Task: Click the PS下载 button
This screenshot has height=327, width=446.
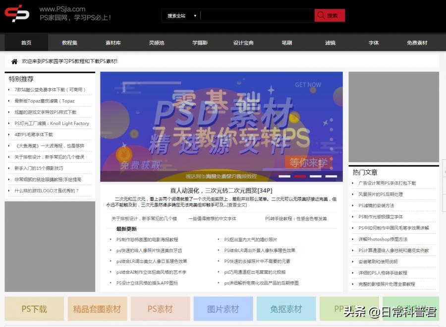Action: click(34, 309)
